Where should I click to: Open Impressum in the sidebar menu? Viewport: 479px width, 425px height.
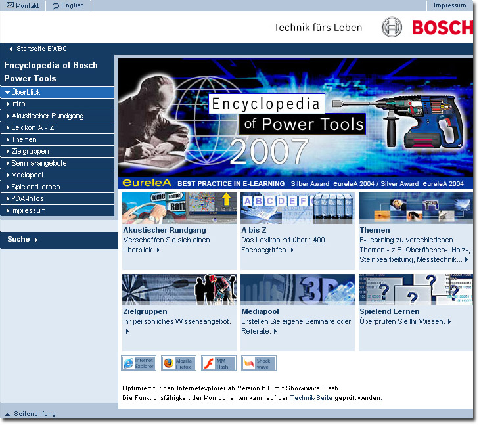click(x=57, y=211)
